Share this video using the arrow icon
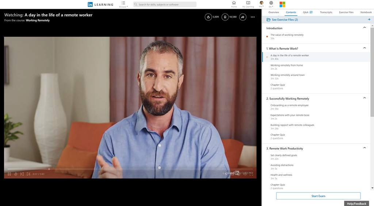Screen dimensions: 374x206 [243, 17]
